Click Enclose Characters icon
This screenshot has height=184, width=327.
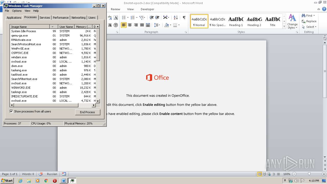tap(116, 25)
